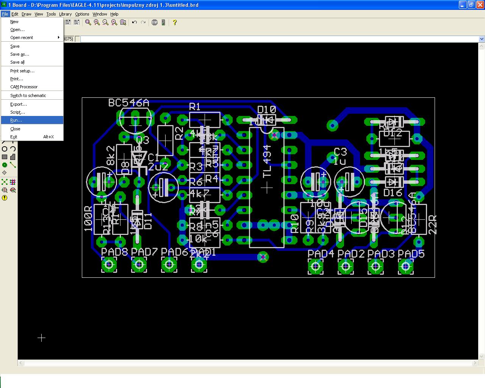Start the Autorouter tool

(x=13, y=182)
